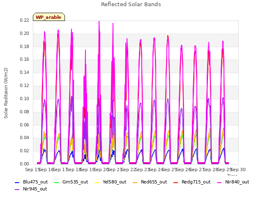Click the 0.08 y-axis tick label
This screenshot has height=197, width=263.
tap(25, 112)
